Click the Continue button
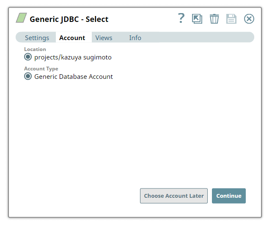This screenshot has height=226, width=272. coord(228,196)
